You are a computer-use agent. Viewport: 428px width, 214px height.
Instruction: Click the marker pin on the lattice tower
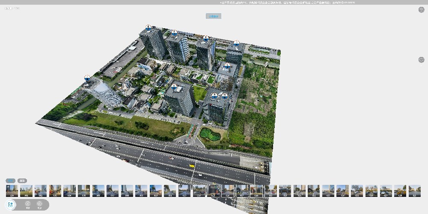pyautogui.click(x=87, y=78)
